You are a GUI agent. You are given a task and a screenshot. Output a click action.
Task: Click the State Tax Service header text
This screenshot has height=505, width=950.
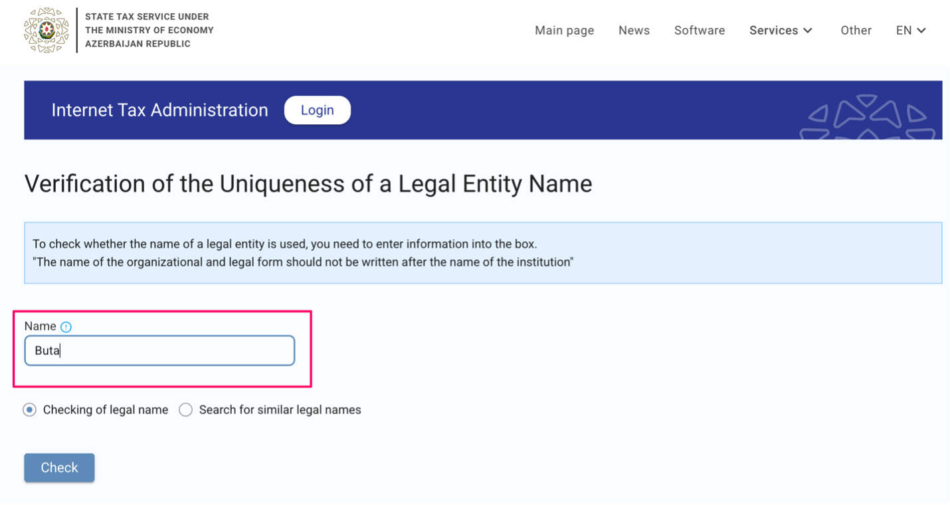point(149,31)
